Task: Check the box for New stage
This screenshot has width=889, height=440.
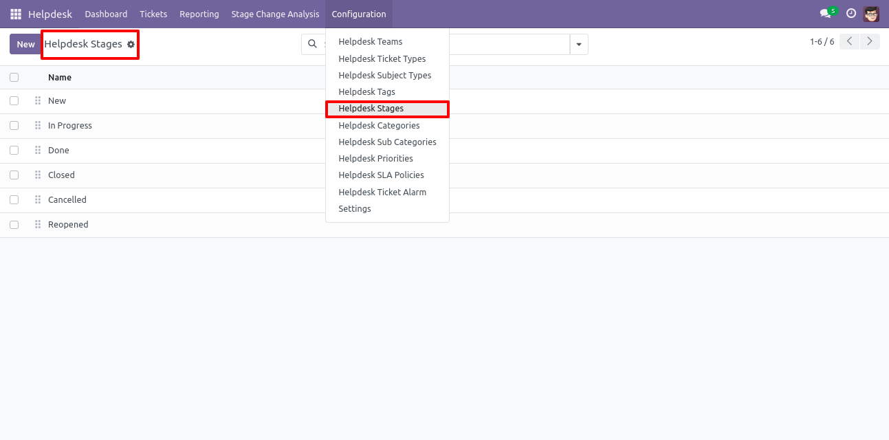Action: 14,101
